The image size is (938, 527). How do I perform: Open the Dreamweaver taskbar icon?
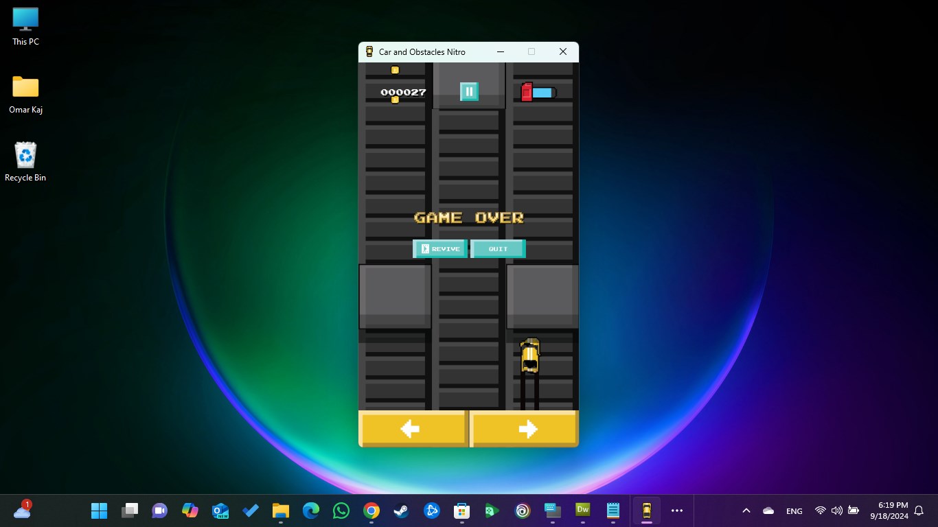[583, 511]
